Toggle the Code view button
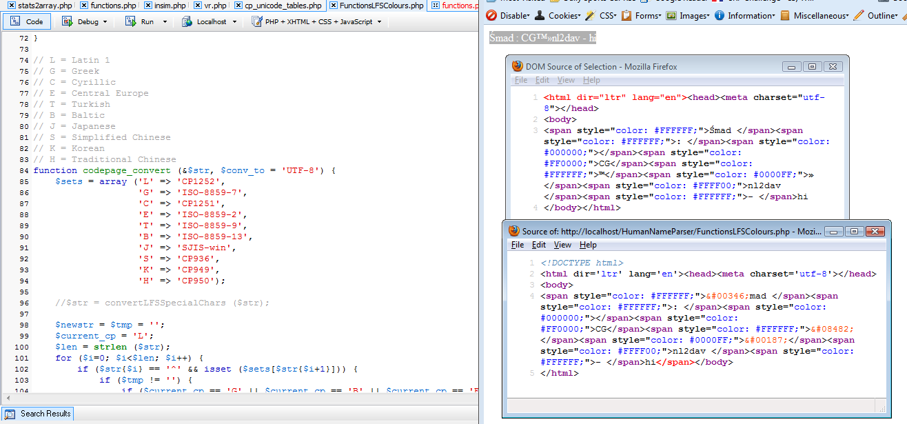 pos(27,21)
